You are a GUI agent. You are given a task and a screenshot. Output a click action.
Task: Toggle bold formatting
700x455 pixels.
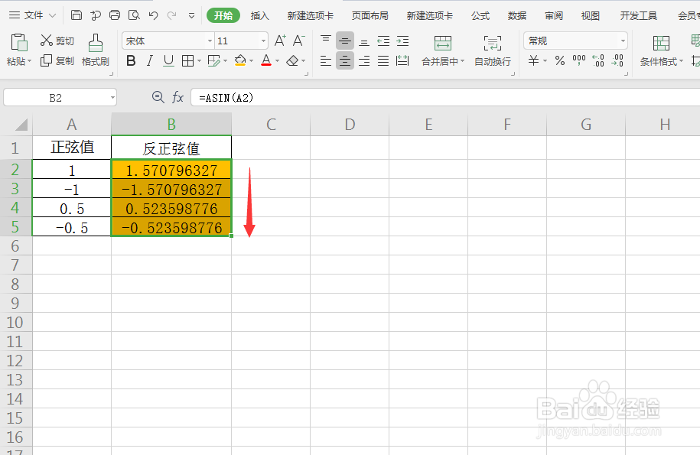[x=131, y=60]
